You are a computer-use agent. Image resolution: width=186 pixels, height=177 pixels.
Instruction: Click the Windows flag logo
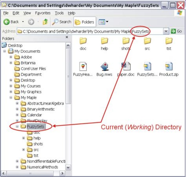[x=180, y=13]
